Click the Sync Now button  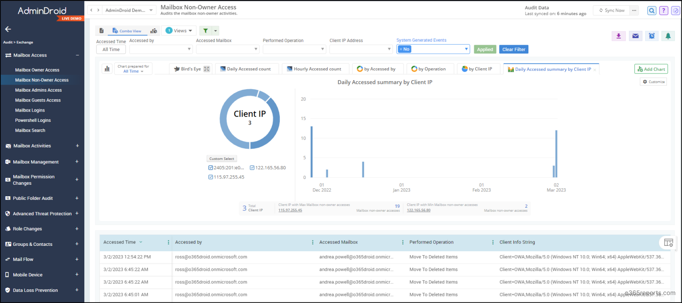pos(611,10)
